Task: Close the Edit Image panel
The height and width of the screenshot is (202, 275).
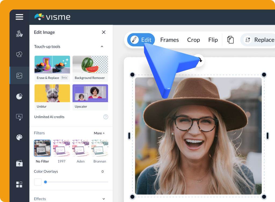Action: tap(104, 32)
